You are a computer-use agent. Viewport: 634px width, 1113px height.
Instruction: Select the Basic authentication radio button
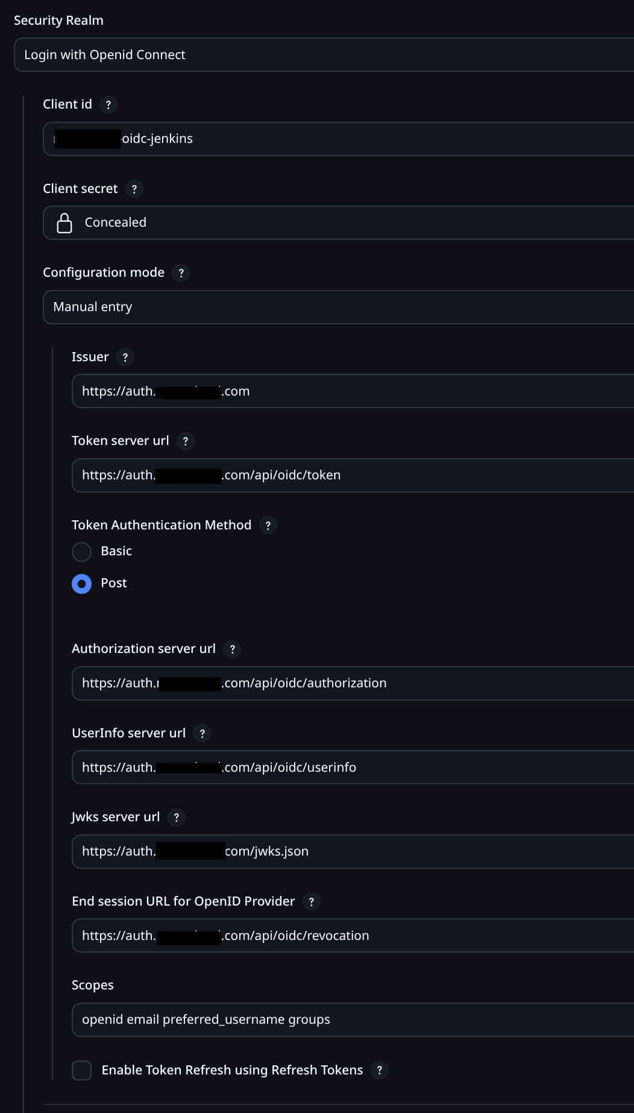[82, 552]
